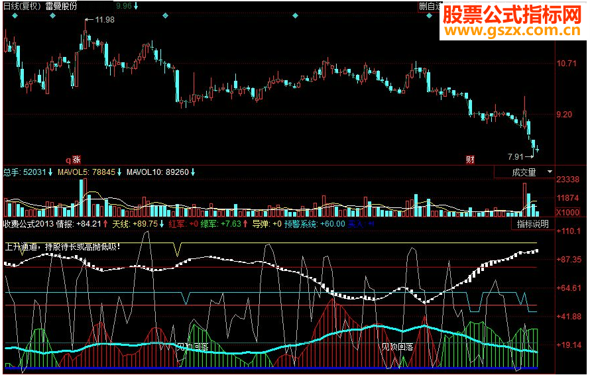Click the diamond marker below 雷曼股份 name

pos(52,16)
